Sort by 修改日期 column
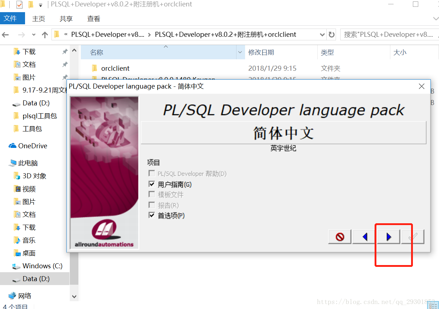 click(x=261, y=53)
